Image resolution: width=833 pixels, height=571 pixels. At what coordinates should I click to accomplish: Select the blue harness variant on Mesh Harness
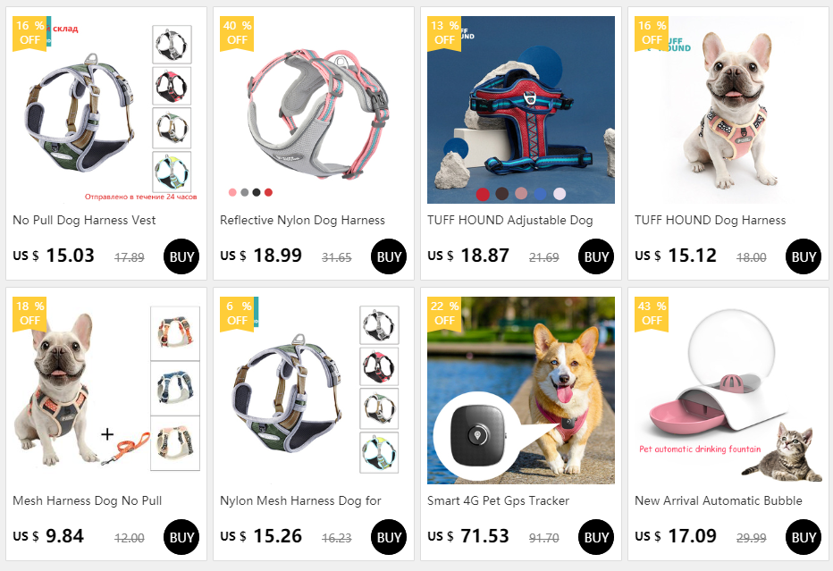click(175, 389)
